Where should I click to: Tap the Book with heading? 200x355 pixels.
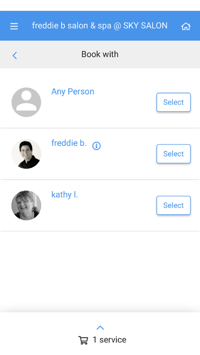pyautogui.click(x=100, y=55)
